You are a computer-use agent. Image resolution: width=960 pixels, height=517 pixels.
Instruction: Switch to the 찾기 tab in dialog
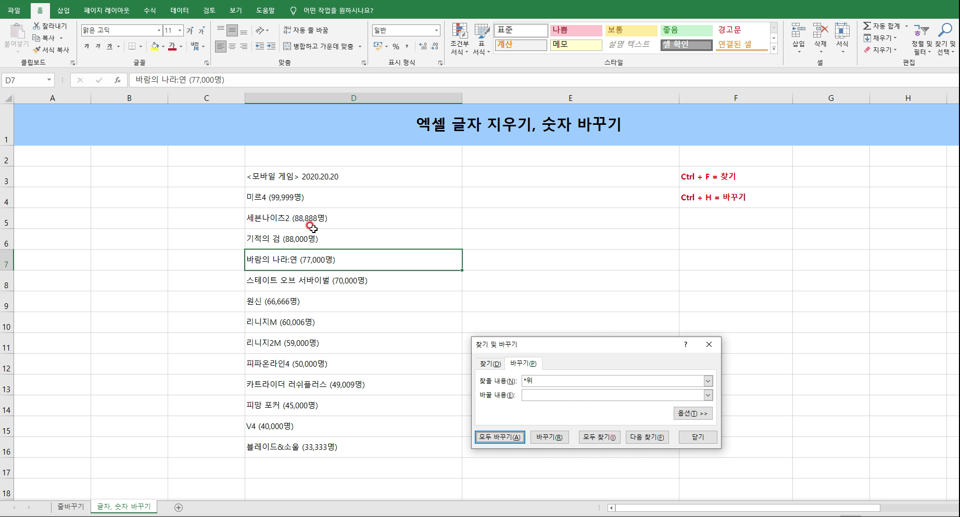(x=490, y=364)
